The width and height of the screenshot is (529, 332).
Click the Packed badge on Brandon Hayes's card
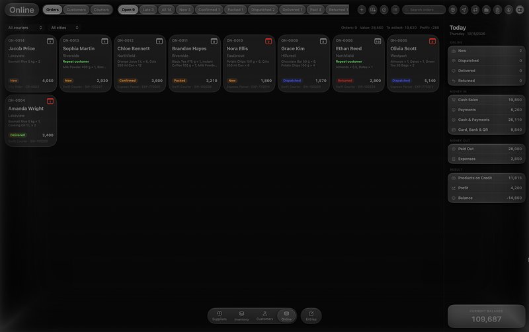pyautogui.click(x=179, y=81)
